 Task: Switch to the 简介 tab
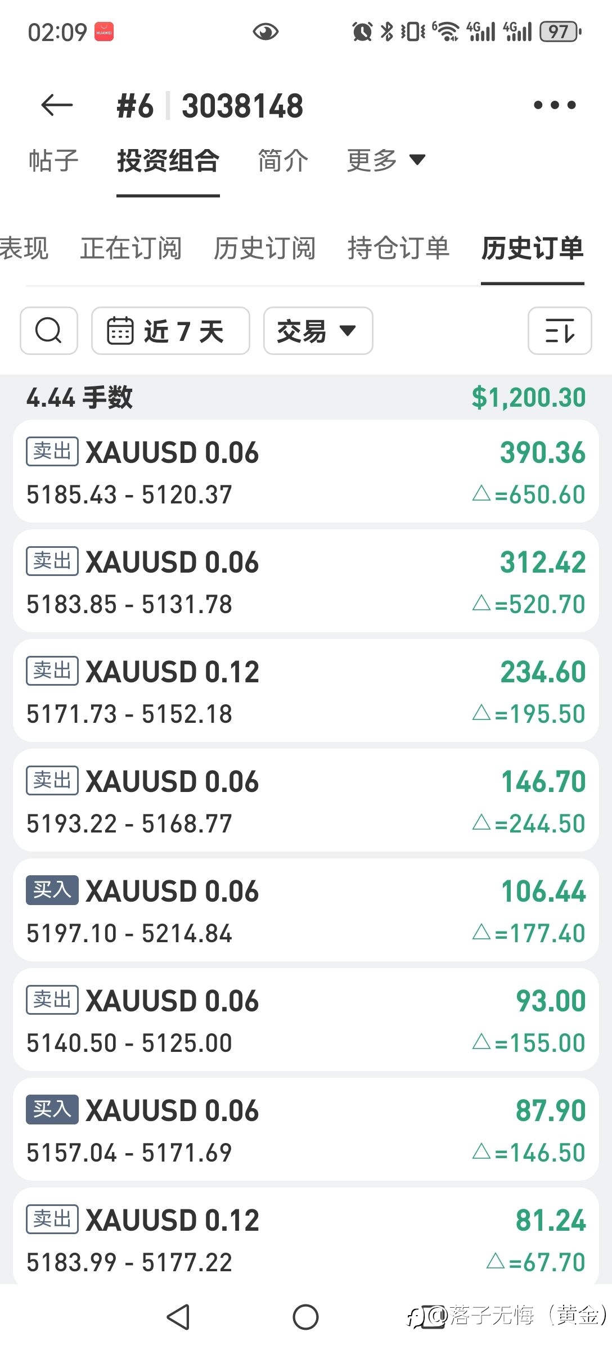tap(283, 160)
